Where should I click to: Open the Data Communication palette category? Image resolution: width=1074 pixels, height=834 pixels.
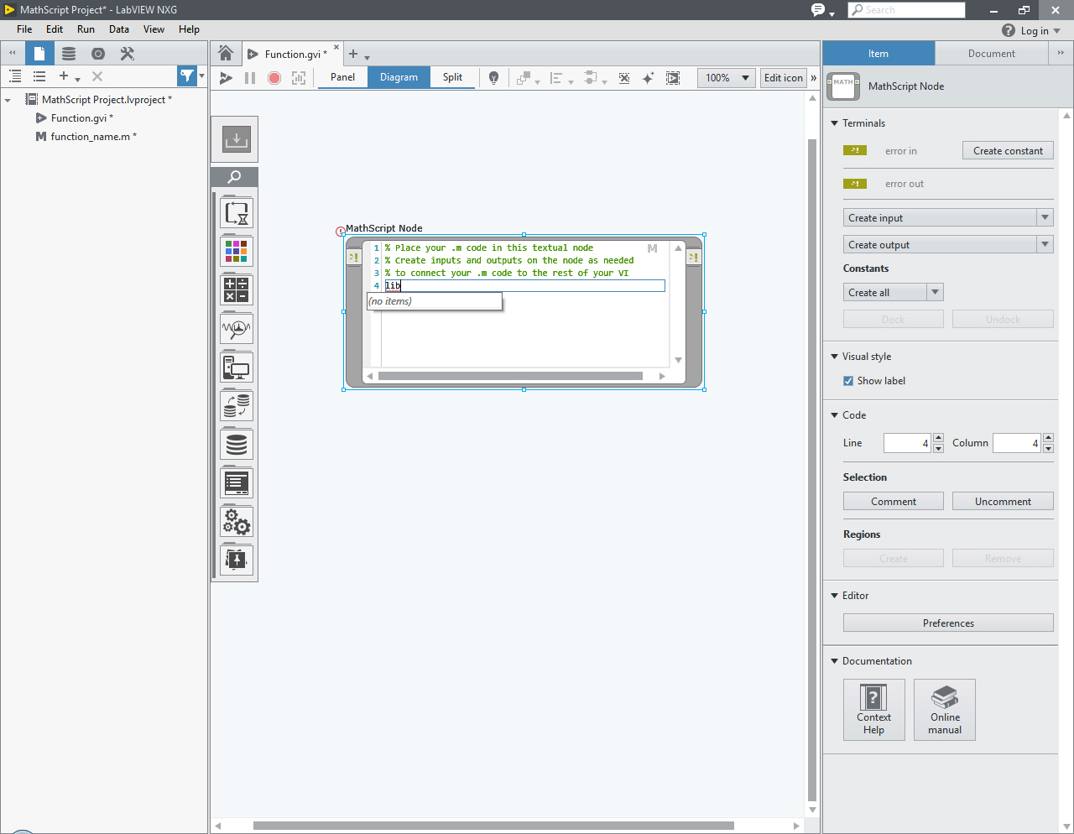pyautogui.click(x=237, y=406)
